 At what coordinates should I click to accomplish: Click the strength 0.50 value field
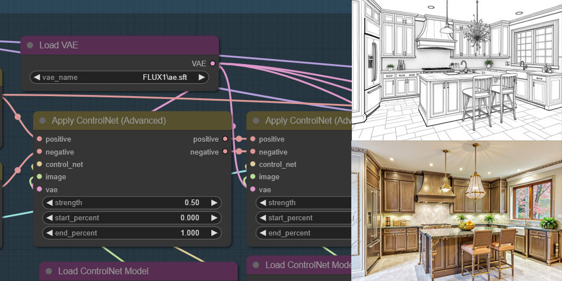click(x=132, y=202)
